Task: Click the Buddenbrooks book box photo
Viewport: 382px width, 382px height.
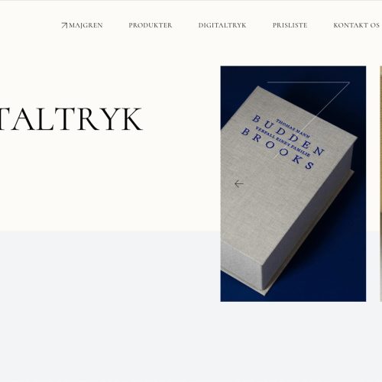Action: pyautogui.click(x=293, y=183)
